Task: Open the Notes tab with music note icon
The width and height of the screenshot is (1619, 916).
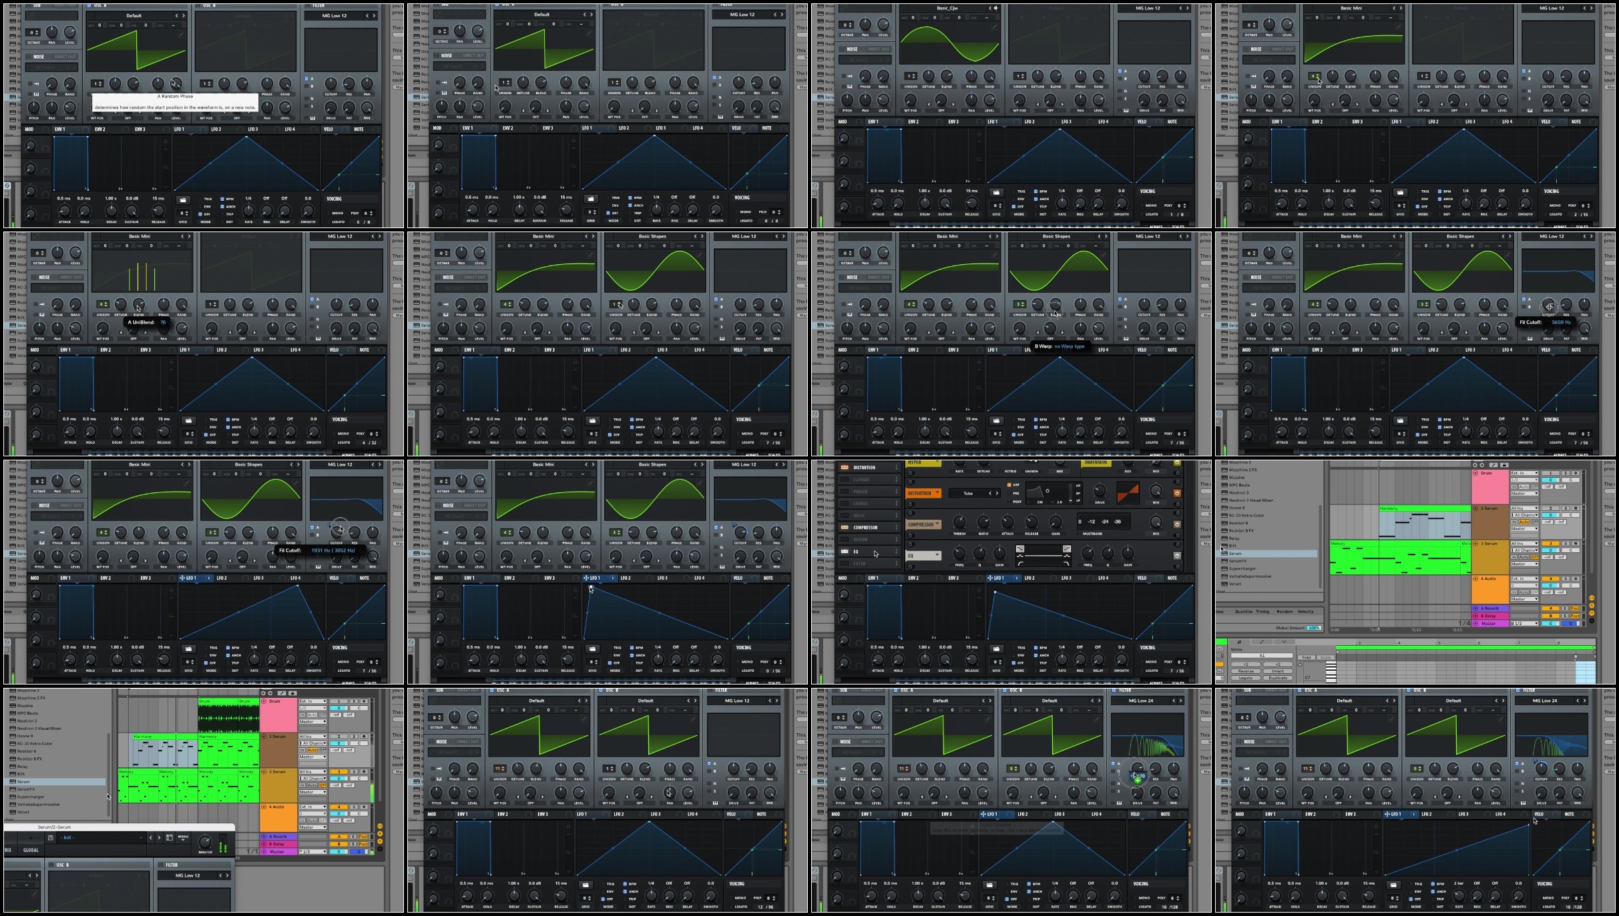Action: click(1239, 642)
